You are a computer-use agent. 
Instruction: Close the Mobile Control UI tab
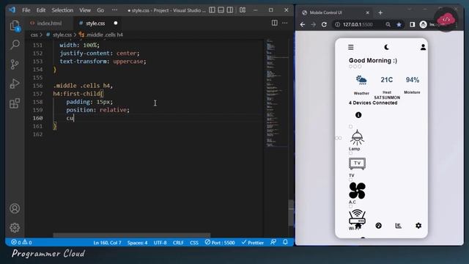(x=368, y=12)
